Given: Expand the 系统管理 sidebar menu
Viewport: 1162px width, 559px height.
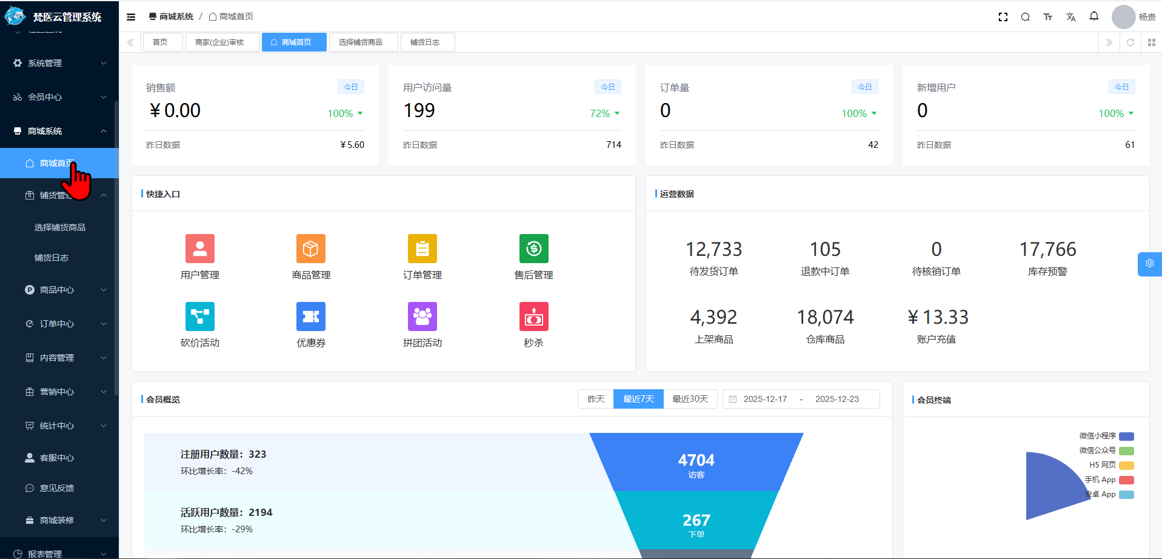Looking at the screenshot, I should click(x=59, y=63).
